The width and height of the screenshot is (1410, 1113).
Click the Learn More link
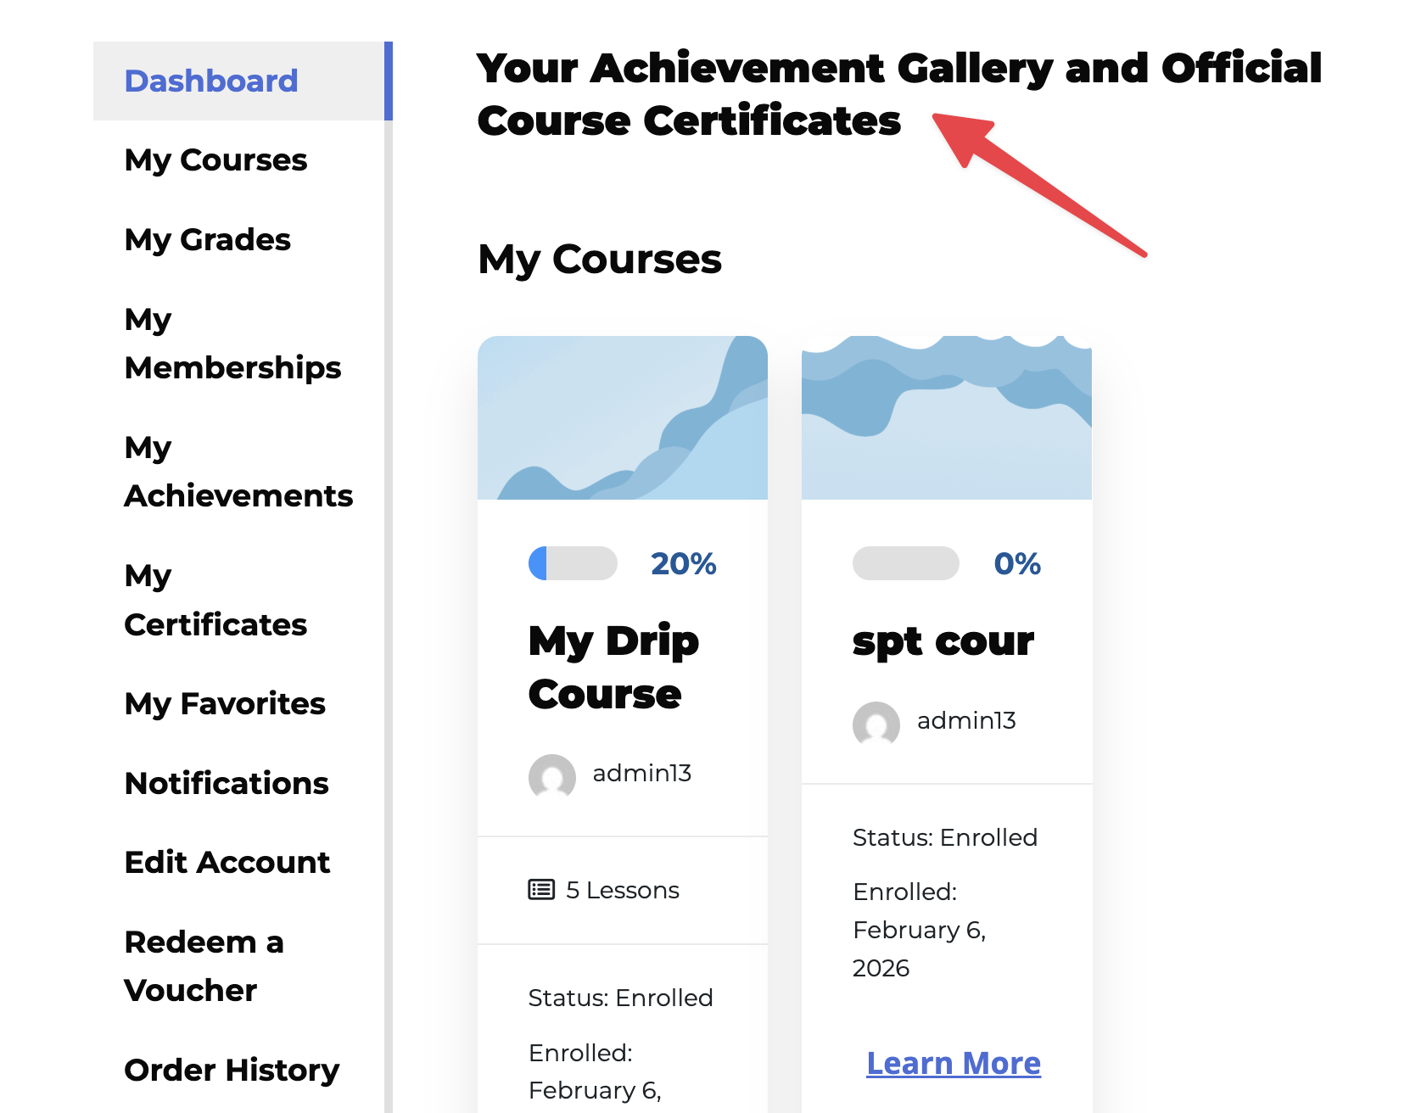point(953,1064)
